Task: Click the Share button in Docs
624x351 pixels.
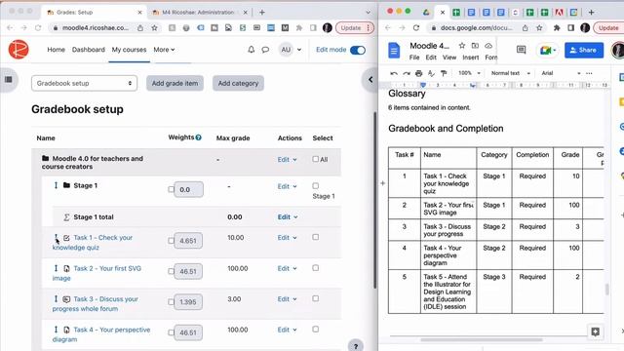Action: [x=583, y=50]
